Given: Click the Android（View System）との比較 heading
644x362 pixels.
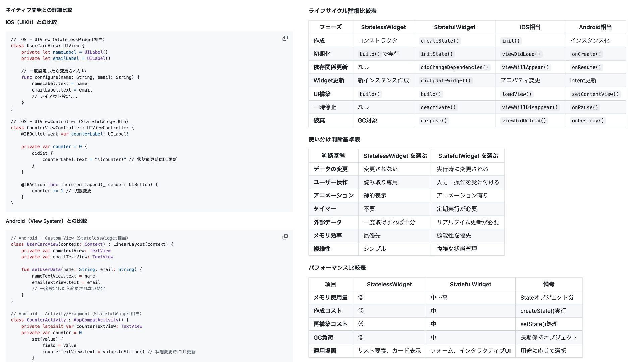Looking at the screenshot, I should point(46,221).
